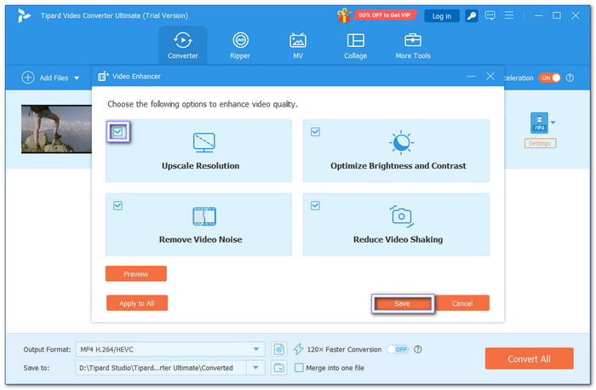Image resolution: width=596 pixels, height=390 pixels.
Task: Toggle 120× Faster Conversion switch
Action: pos(398,349)
